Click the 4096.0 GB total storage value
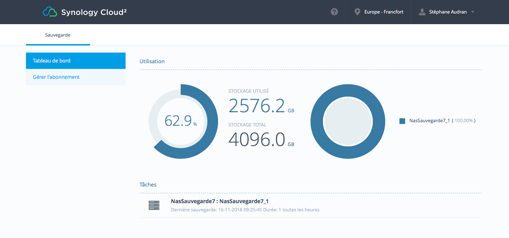This screenshot has width=509, height=238. coord(257,139)
